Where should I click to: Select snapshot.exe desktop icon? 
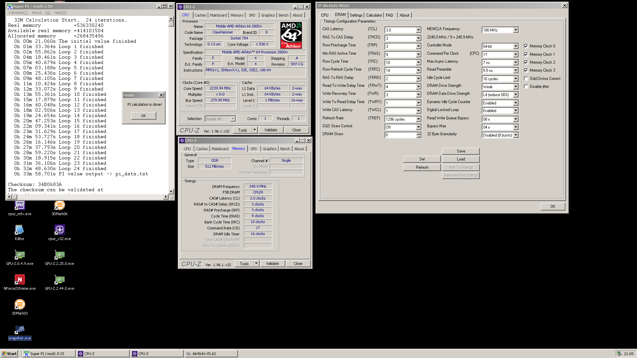click(20, 332)
